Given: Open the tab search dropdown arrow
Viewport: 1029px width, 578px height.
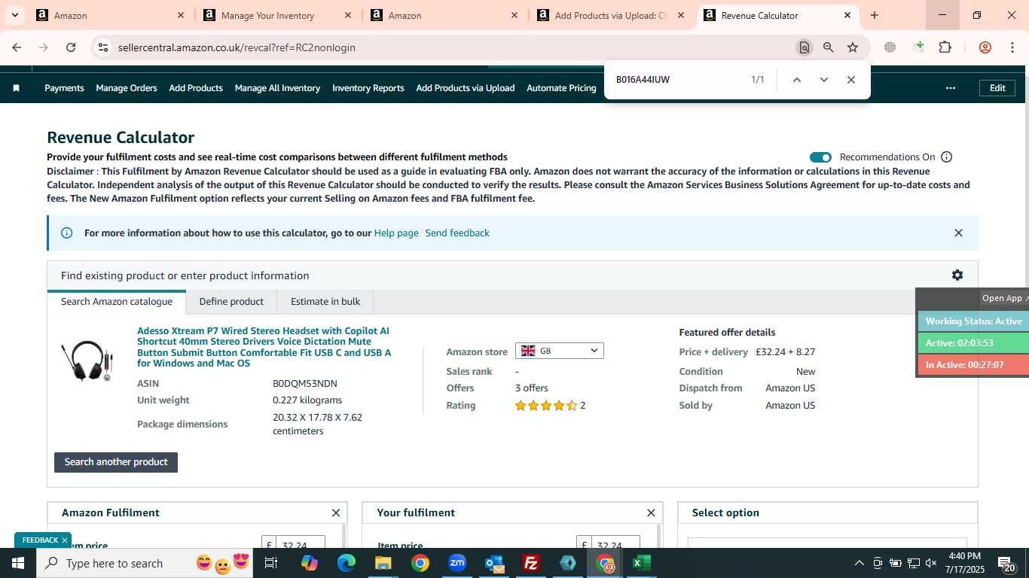Looking at the screenshot, I should tap(15, 15).
